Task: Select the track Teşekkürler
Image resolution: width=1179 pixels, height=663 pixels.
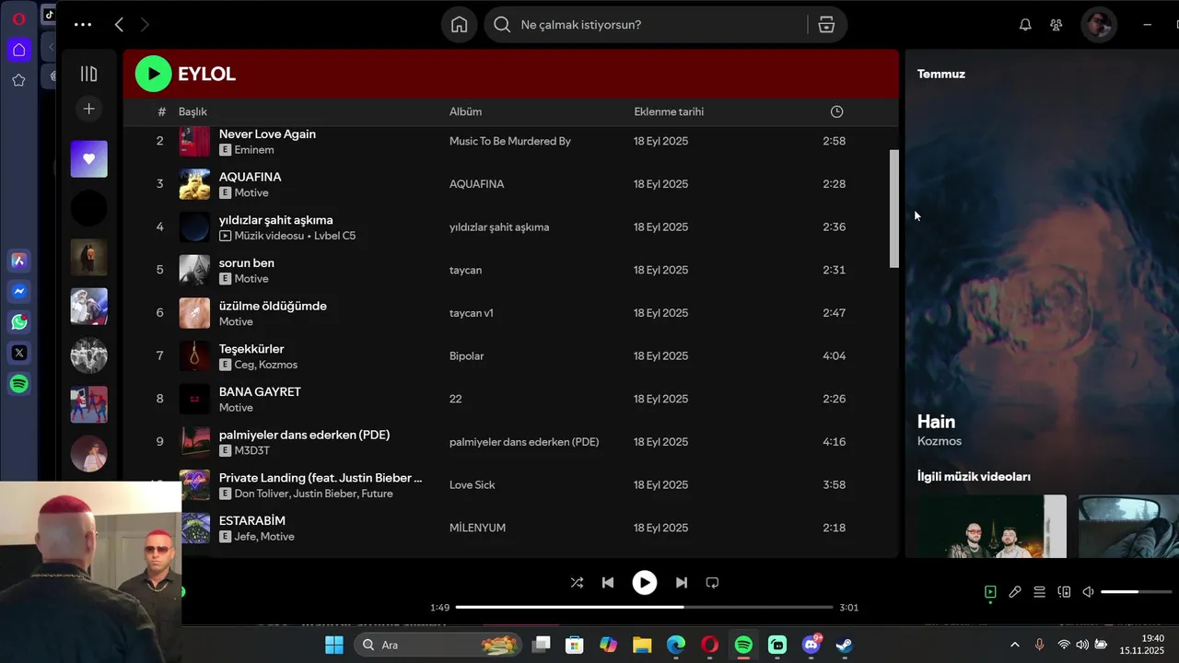Action: 251,349
